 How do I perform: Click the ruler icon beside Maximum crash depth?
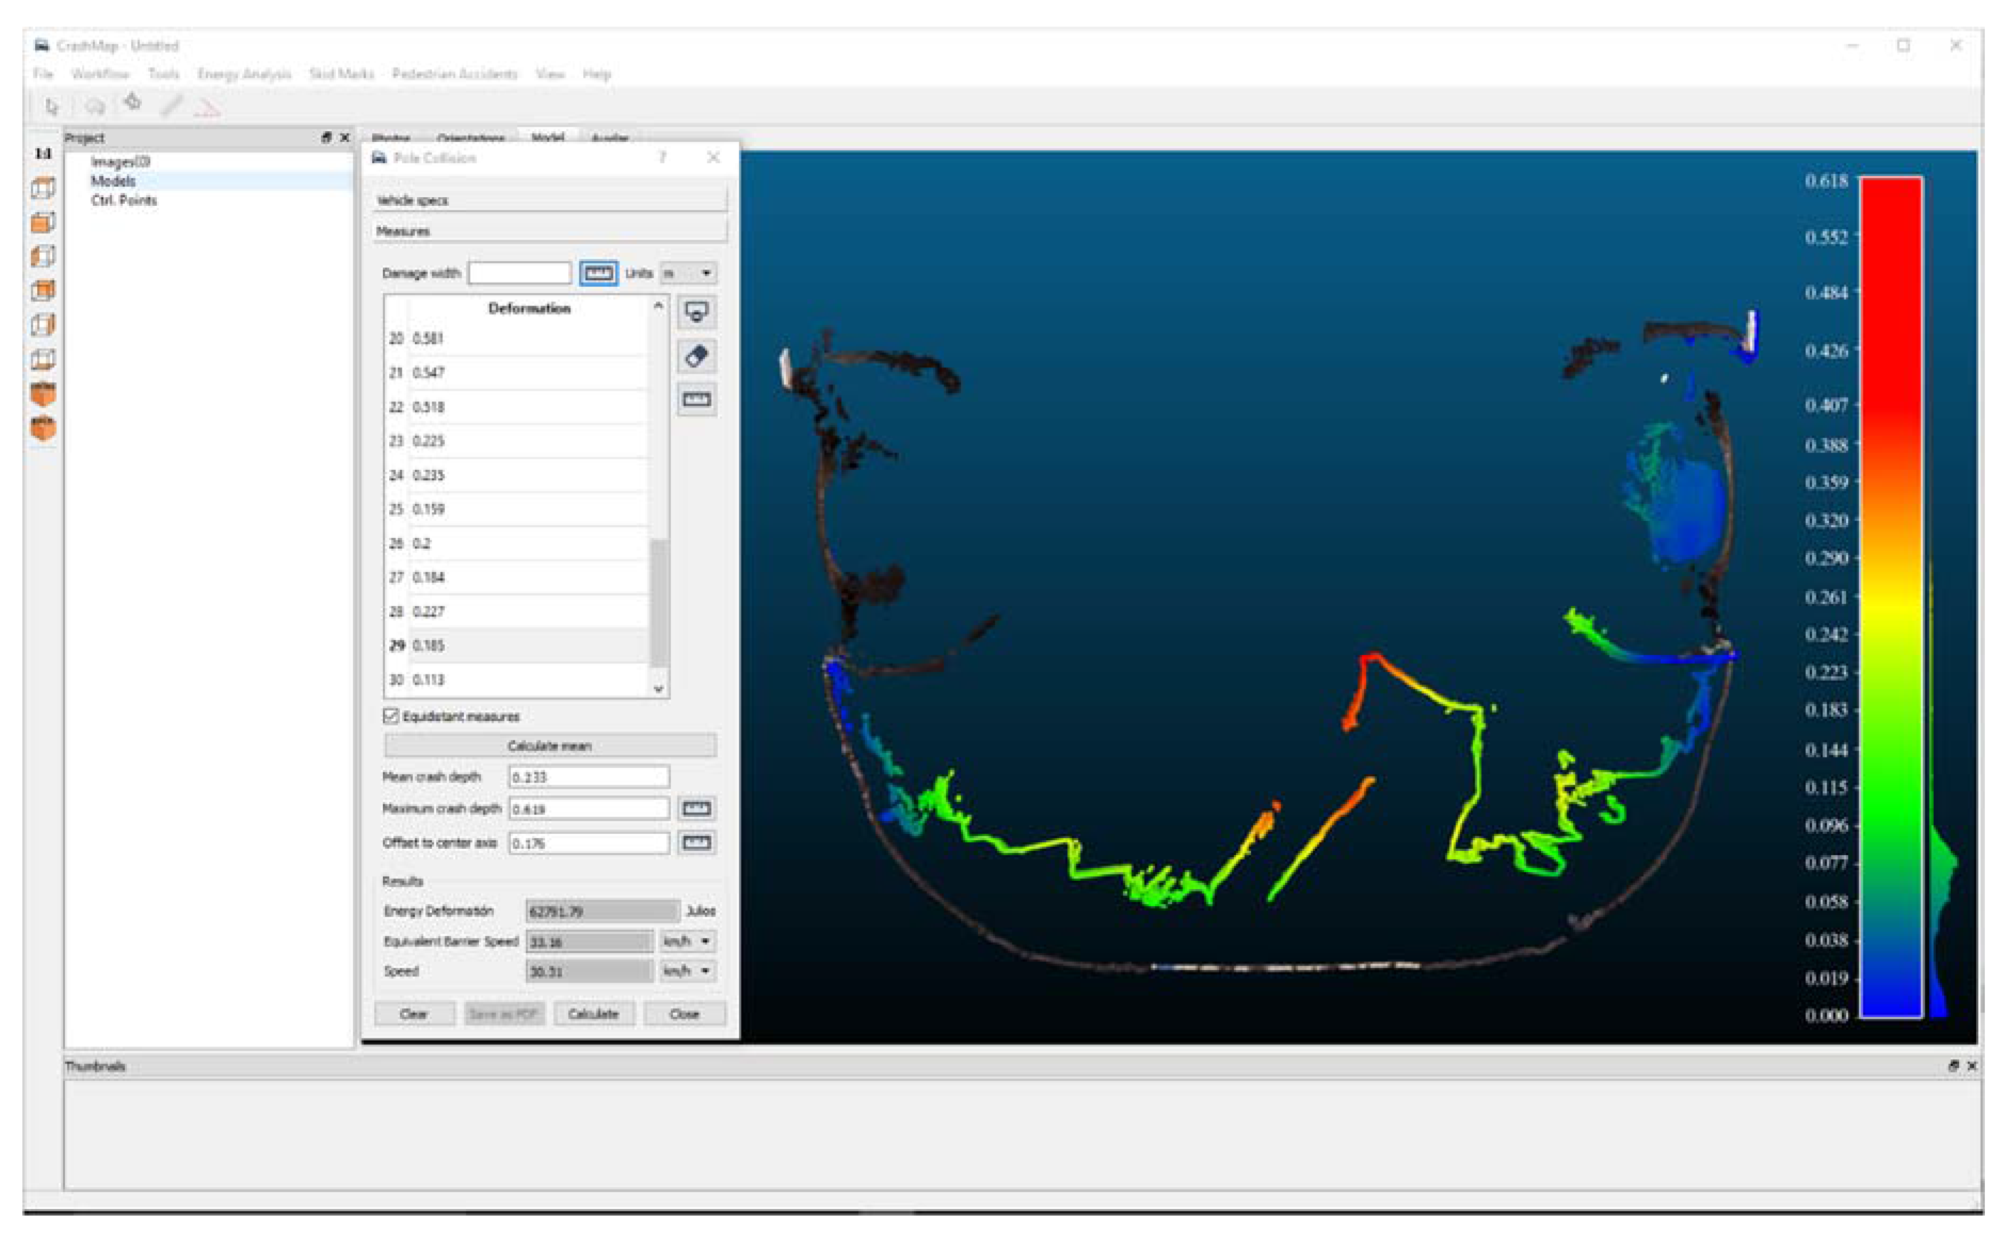pos(696,809)
